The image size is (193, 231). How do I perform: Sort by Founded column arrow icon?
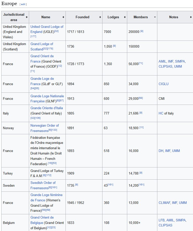(100, 17)
